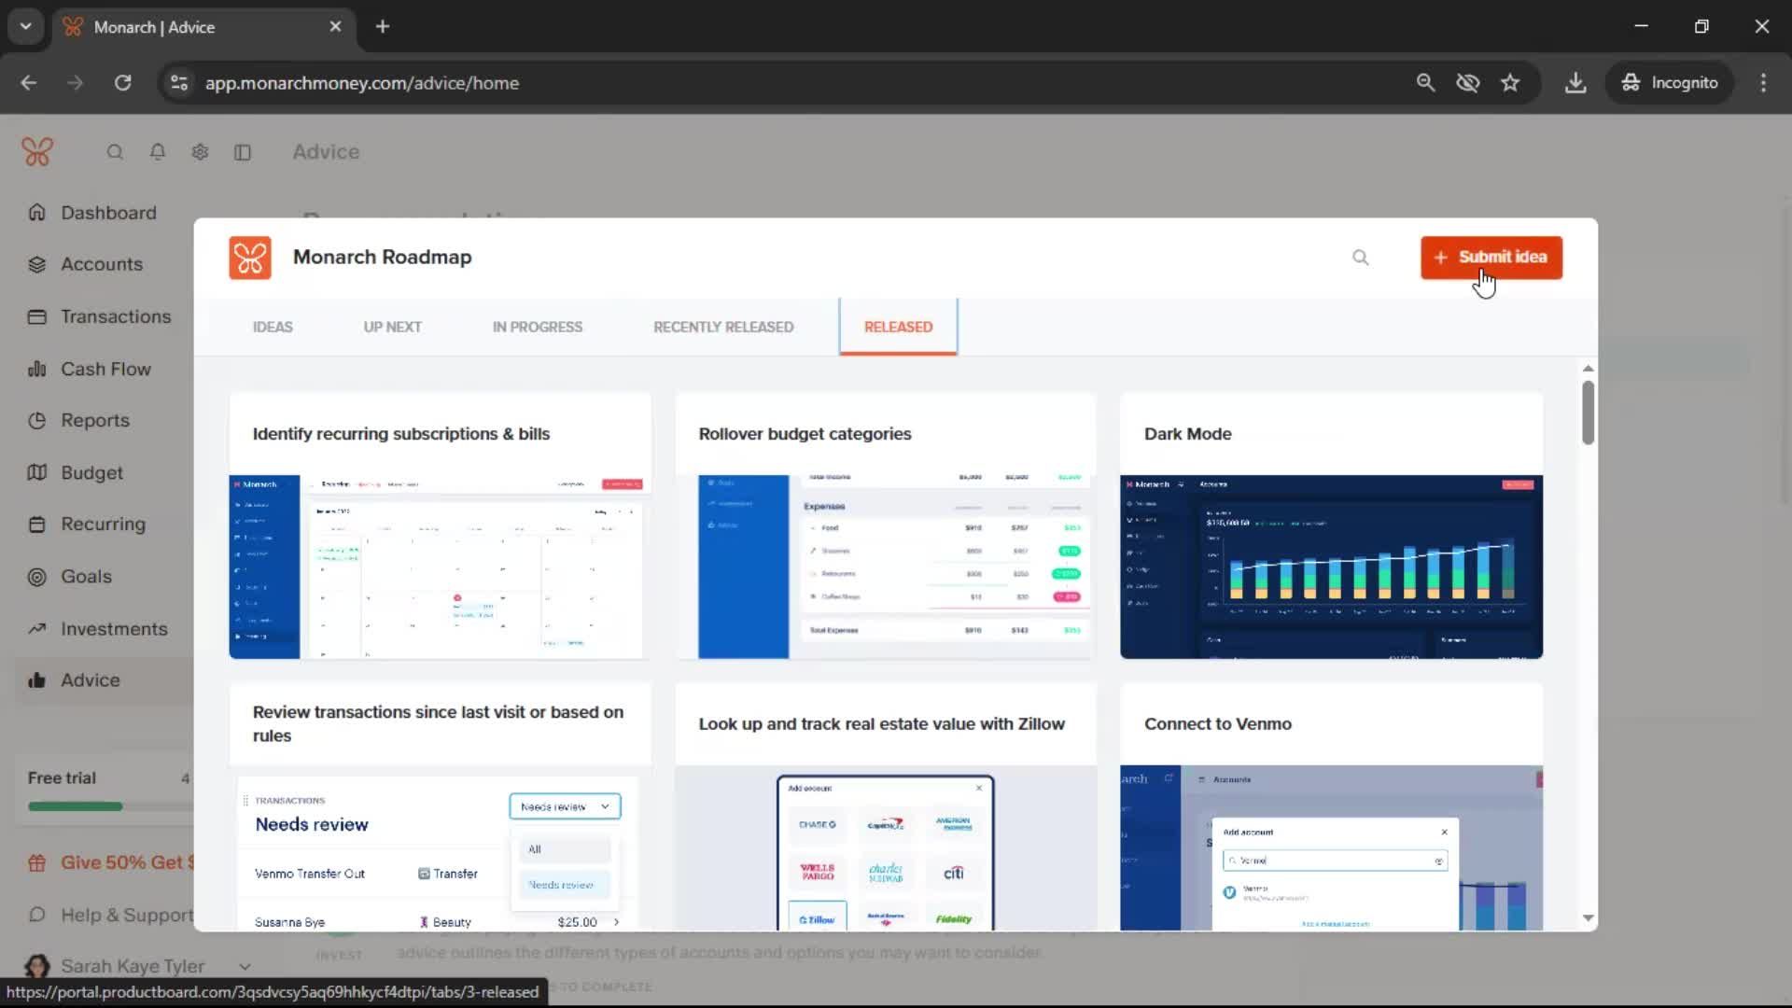The image size is (1792, 1008).
Task: Click the notifications bell icon
Action: pyautogui.click(x=158, y=152)
